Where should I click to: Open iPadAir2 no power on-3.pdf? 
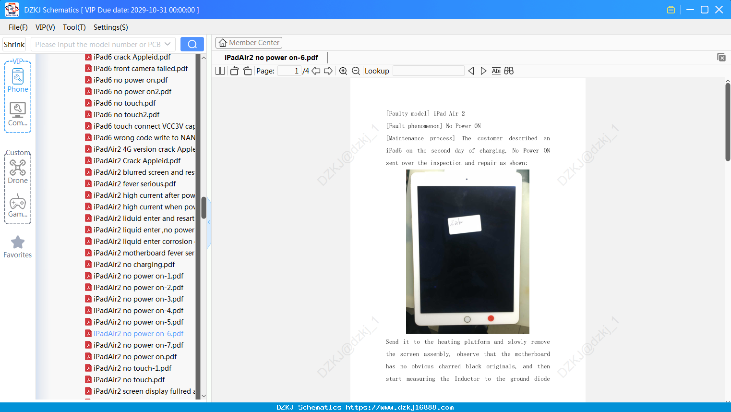click(x=139, y=299)
